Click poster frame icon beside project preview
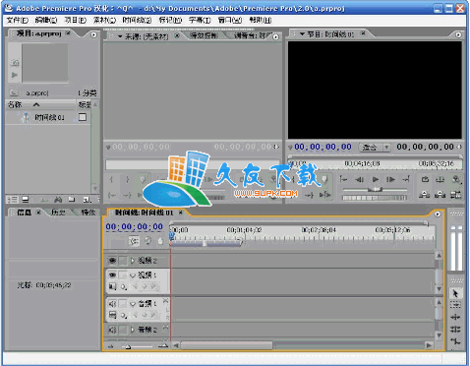The width and height of the screenshot is (470, 366). coord(15,62)
